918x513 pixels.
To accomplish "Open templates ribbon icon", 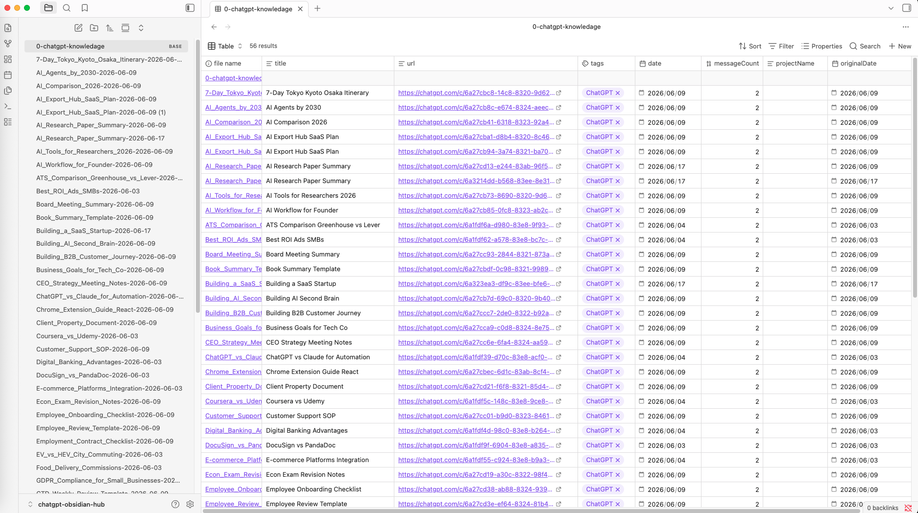I will click(8, 91).
